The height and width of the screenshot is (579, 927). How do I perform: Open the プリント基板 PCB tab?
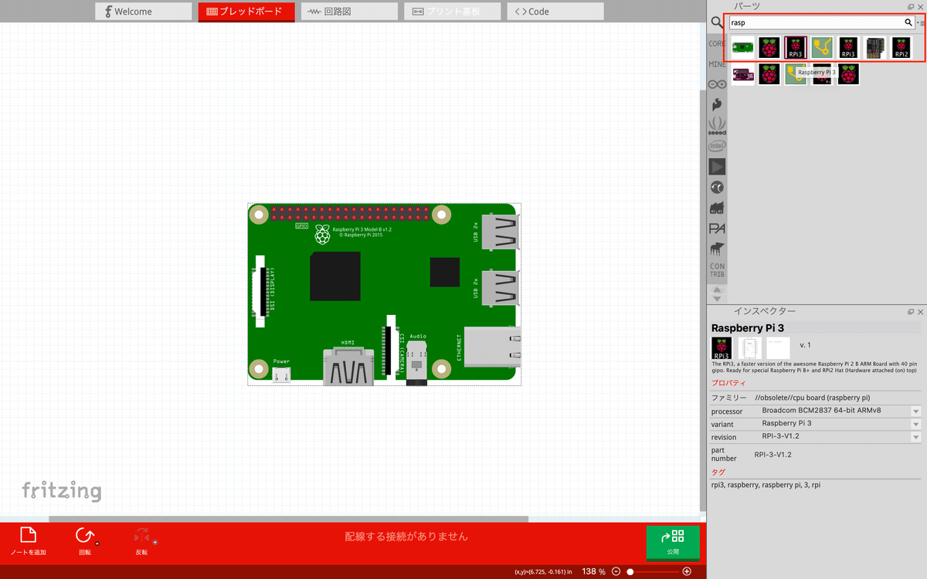452,12
